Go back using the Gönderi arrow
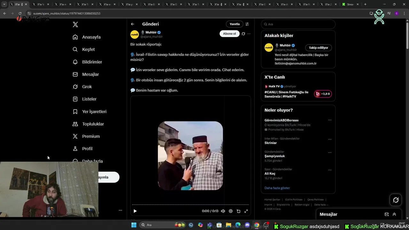 133,24
